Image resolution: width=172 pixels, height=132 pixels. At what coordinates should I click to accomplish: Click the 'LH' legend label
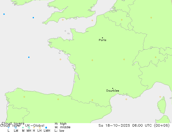coord(39,131)
